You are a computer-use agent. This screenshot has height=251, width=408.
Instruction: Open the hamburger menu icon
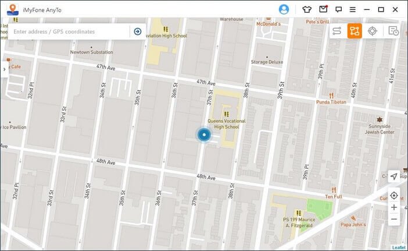(x=353, y=10)
